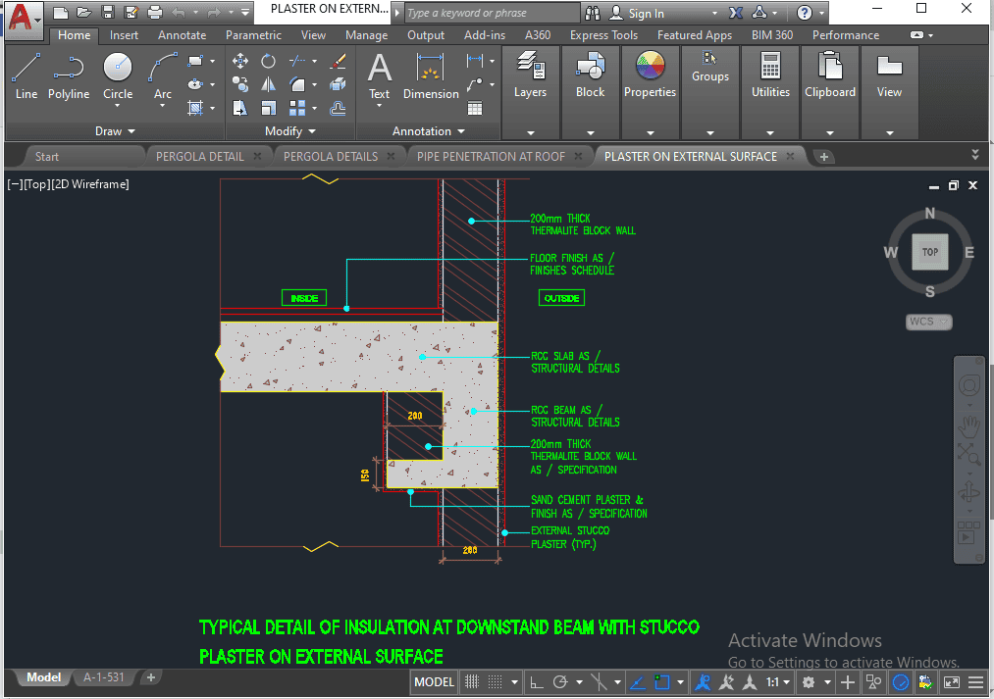Screen dimensions: 994x699
Task: Click the keyword search input field
Action: 491,14
